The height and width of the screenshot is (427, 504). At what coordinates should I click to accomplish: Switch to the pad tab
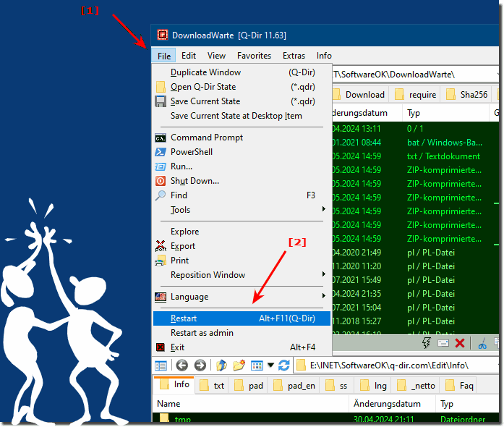click(249, 386)
